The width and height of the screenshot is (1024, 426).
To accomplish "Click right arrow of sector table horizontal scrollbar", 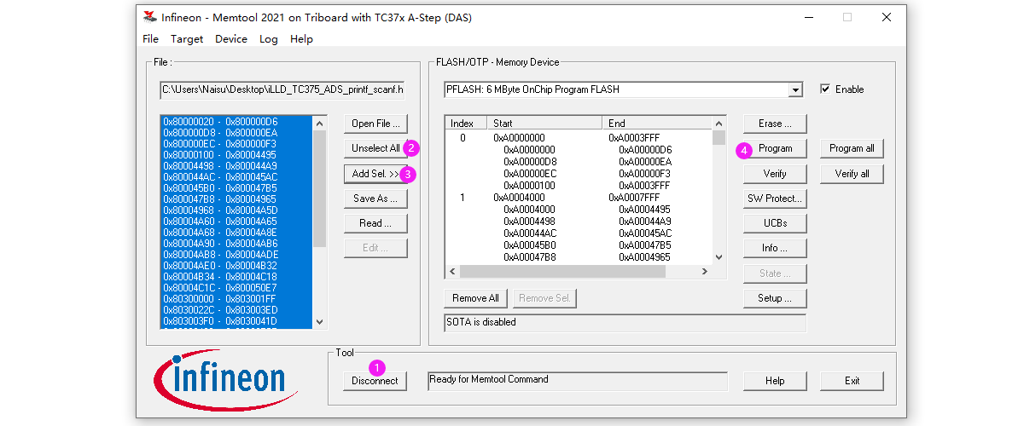I will [x=705, y=272].
